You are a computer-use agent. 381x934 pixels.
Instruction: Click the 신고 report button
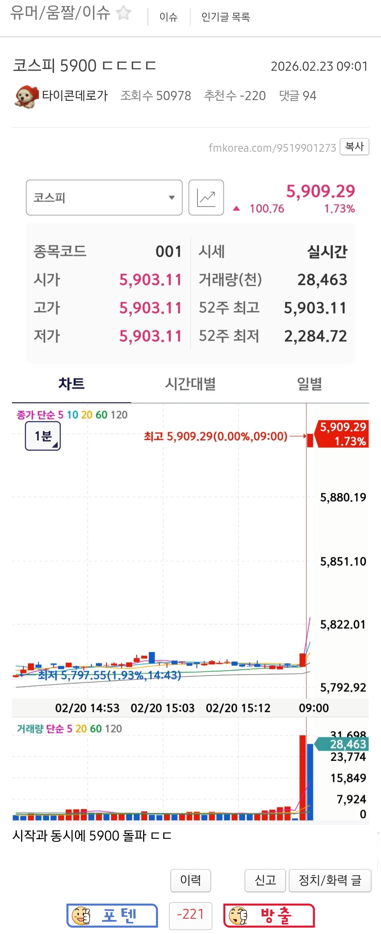tap(265, 880)
